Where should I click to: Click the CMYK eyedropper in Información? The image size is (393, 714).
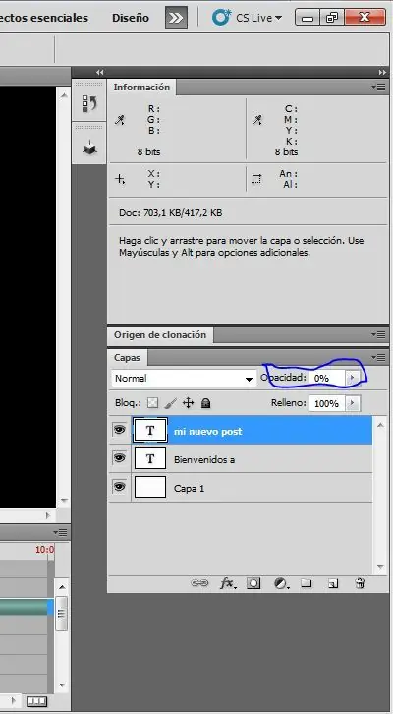tap(257, 120)
